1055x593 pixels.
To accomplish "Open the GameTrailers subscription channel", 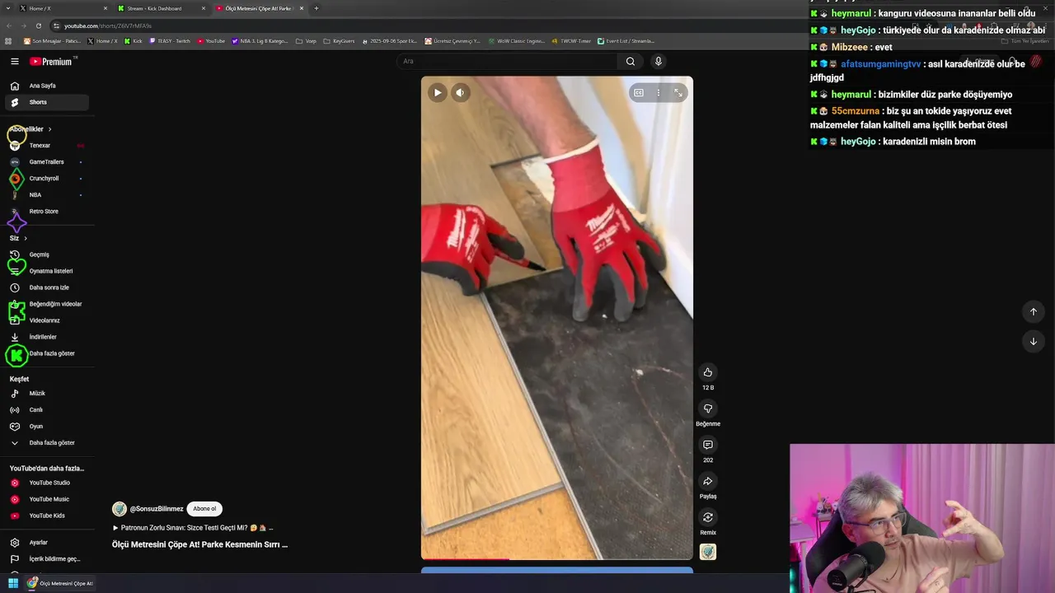I will (46, 162).
